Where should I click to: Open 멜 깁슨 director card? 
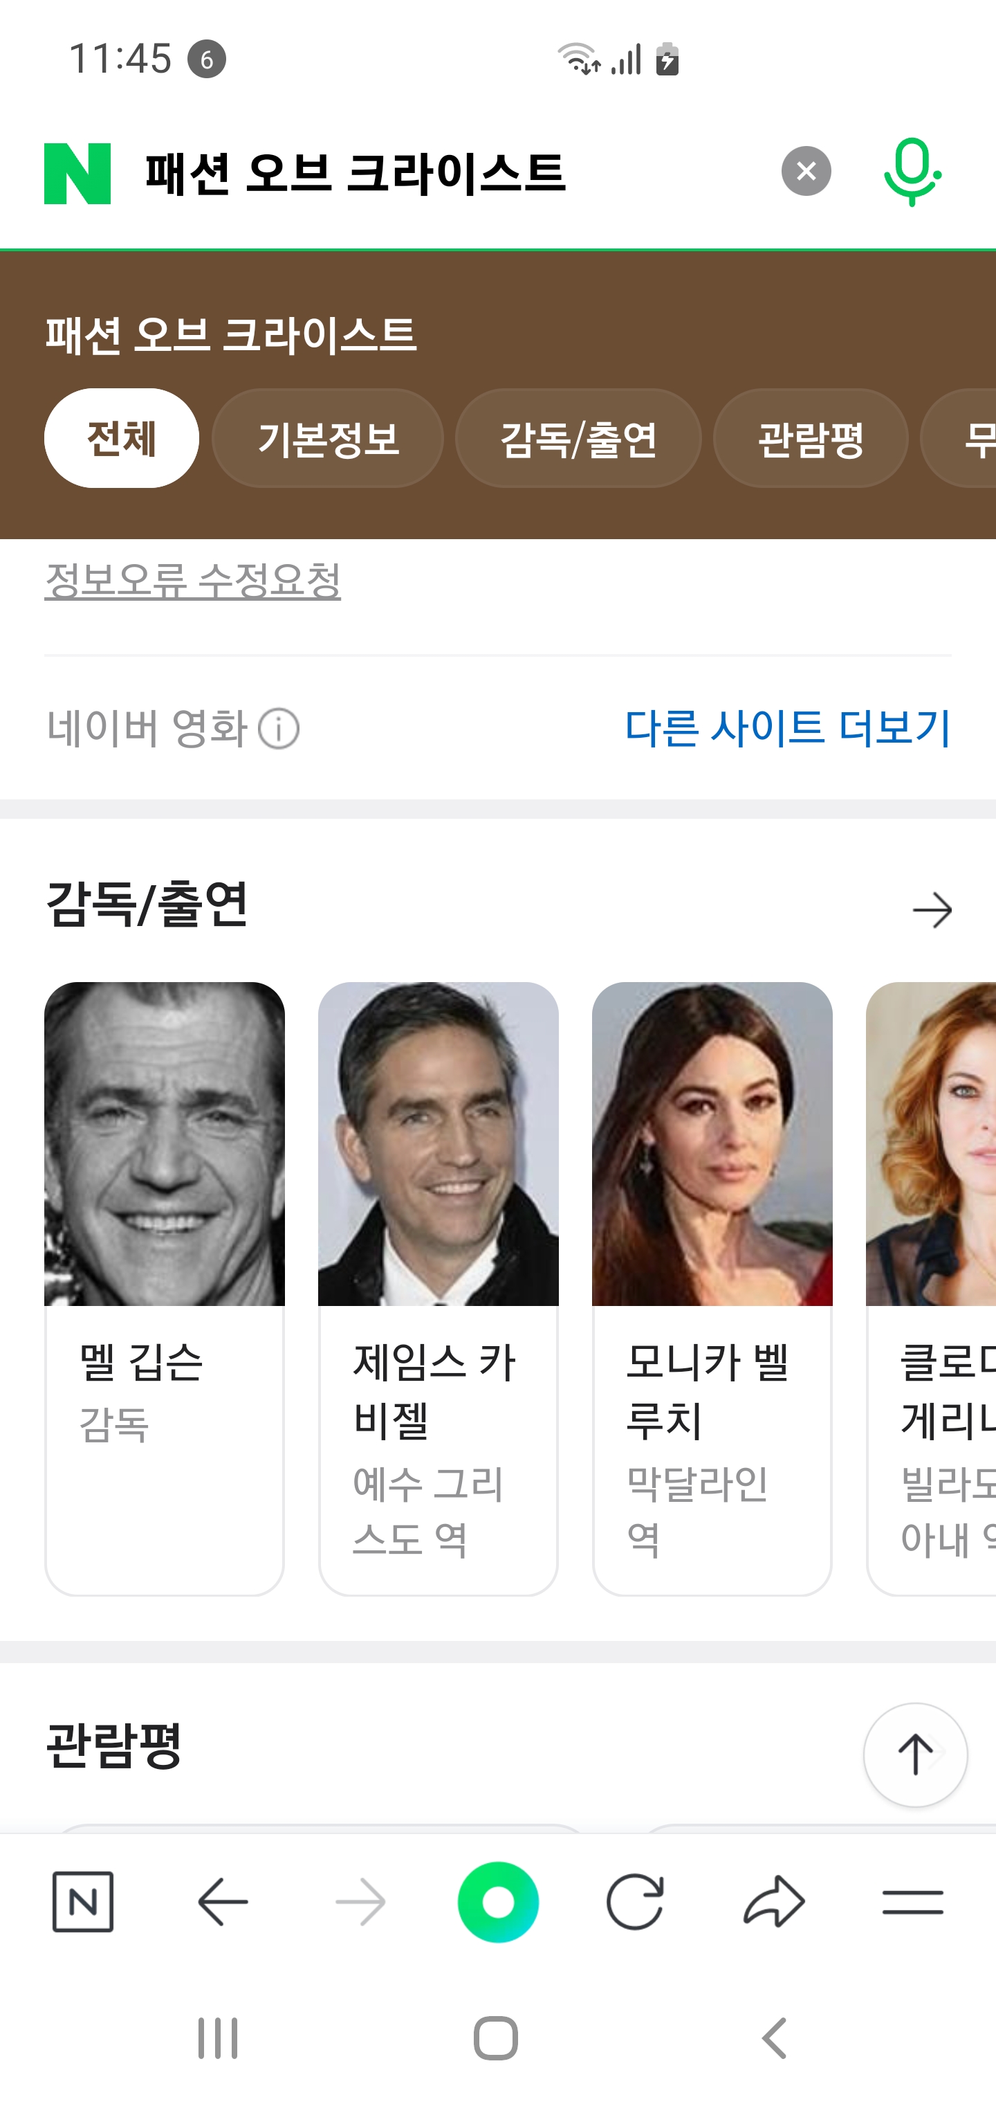click(x=165, y=1288)
